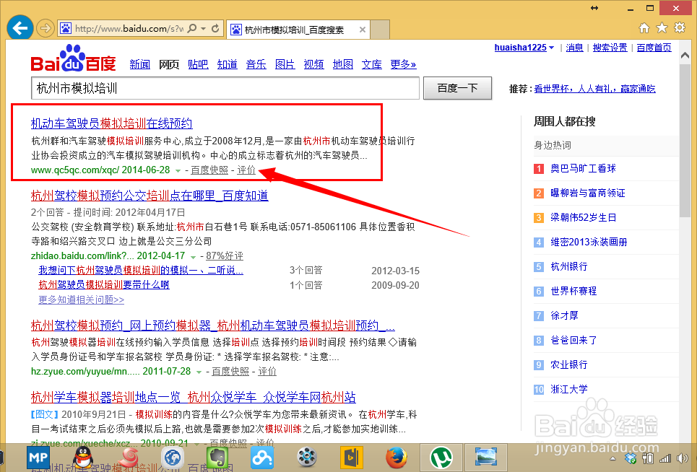Expand the arrow beside hz.zyue.com 2011-07-28
Image resolution: width=697 pixels, height=472 pixels.
(x=199, y=372)
